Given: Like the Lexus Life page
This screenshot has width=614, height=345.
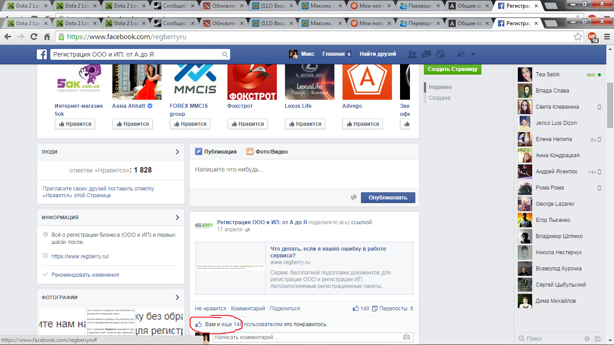Looking at the screenshot, I should click(x=305, y=124).
